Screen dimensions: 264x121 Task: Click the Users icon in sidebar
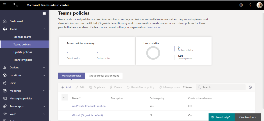click(x=5, y=83)
